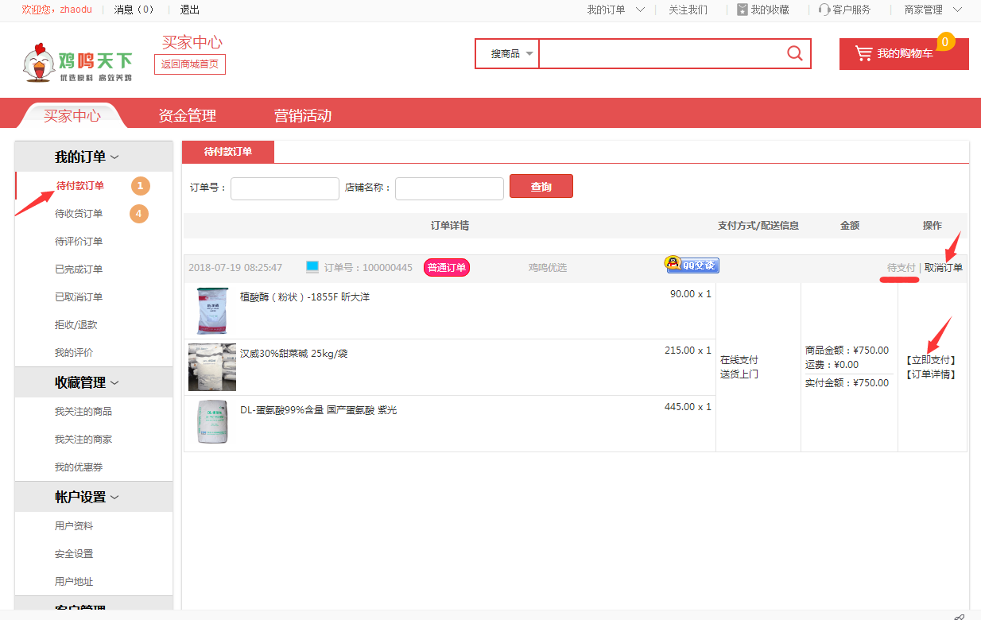Open the DL-methionine product image
981x620 pixels.
pyautogui.click(x=212, y=422)
